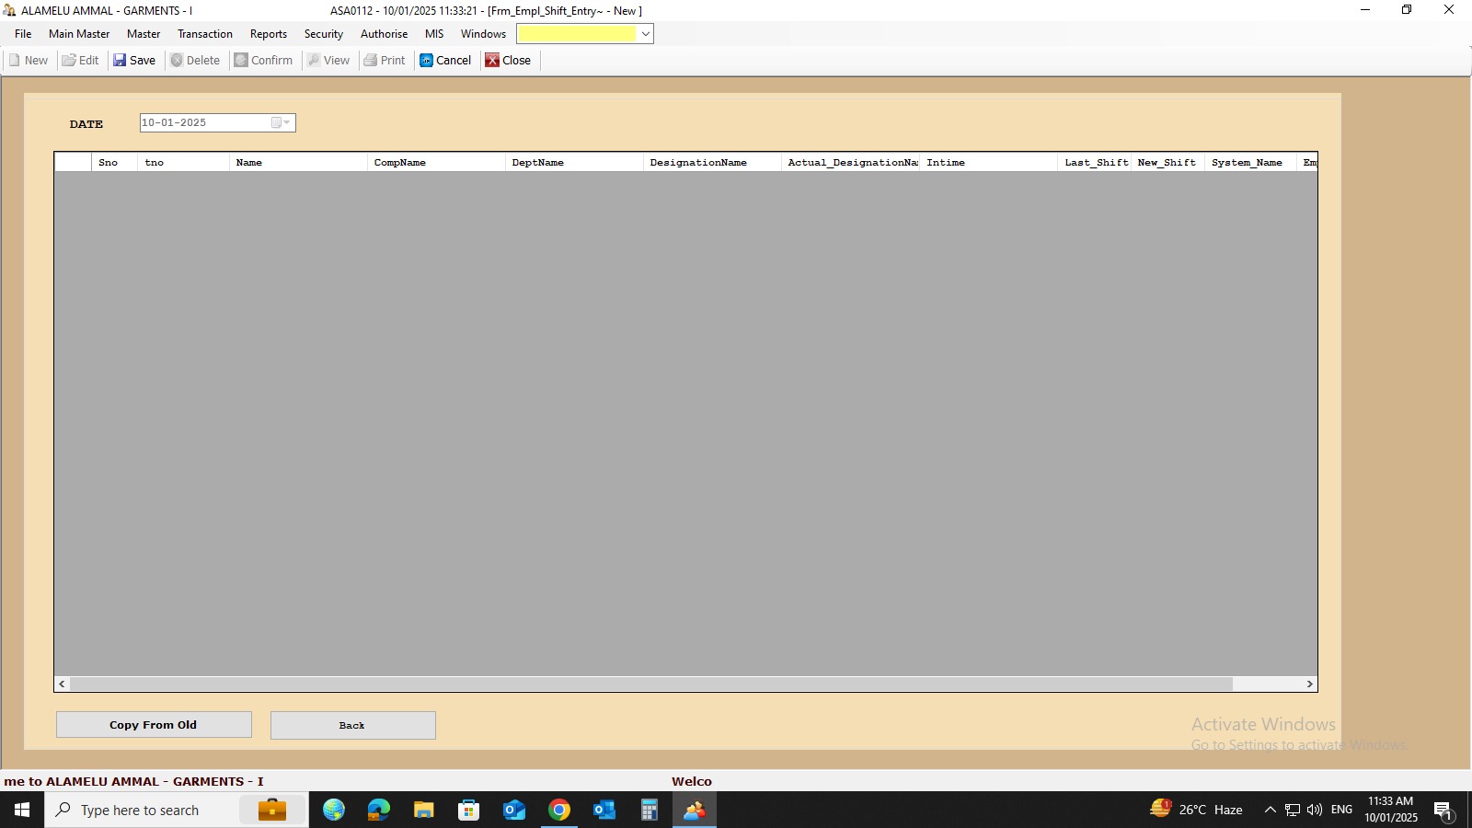Click the Save toolbar icon
Image resolution: width=1472 pixels, height=828 pixels.
[x=120, y=61]
